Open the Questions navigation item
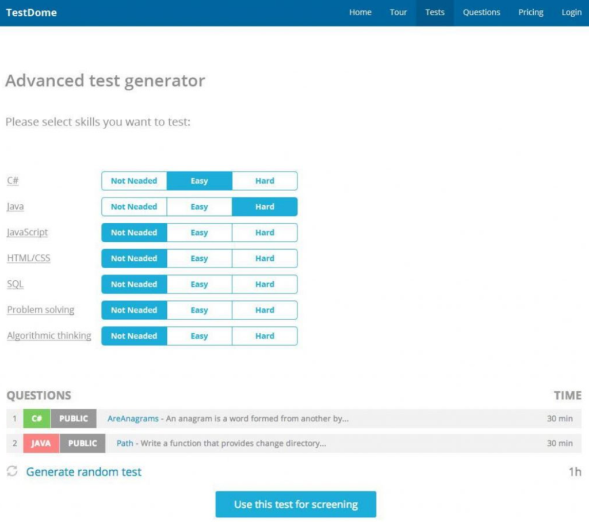 481,13
